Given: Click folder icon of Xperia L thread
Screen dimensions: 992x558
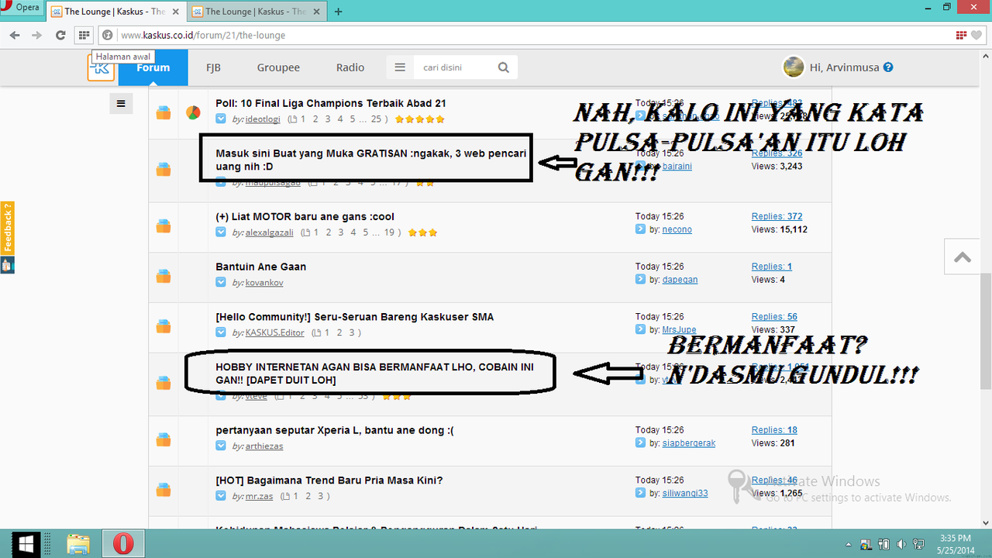Looking at the screenshot, I should (164, 439).
